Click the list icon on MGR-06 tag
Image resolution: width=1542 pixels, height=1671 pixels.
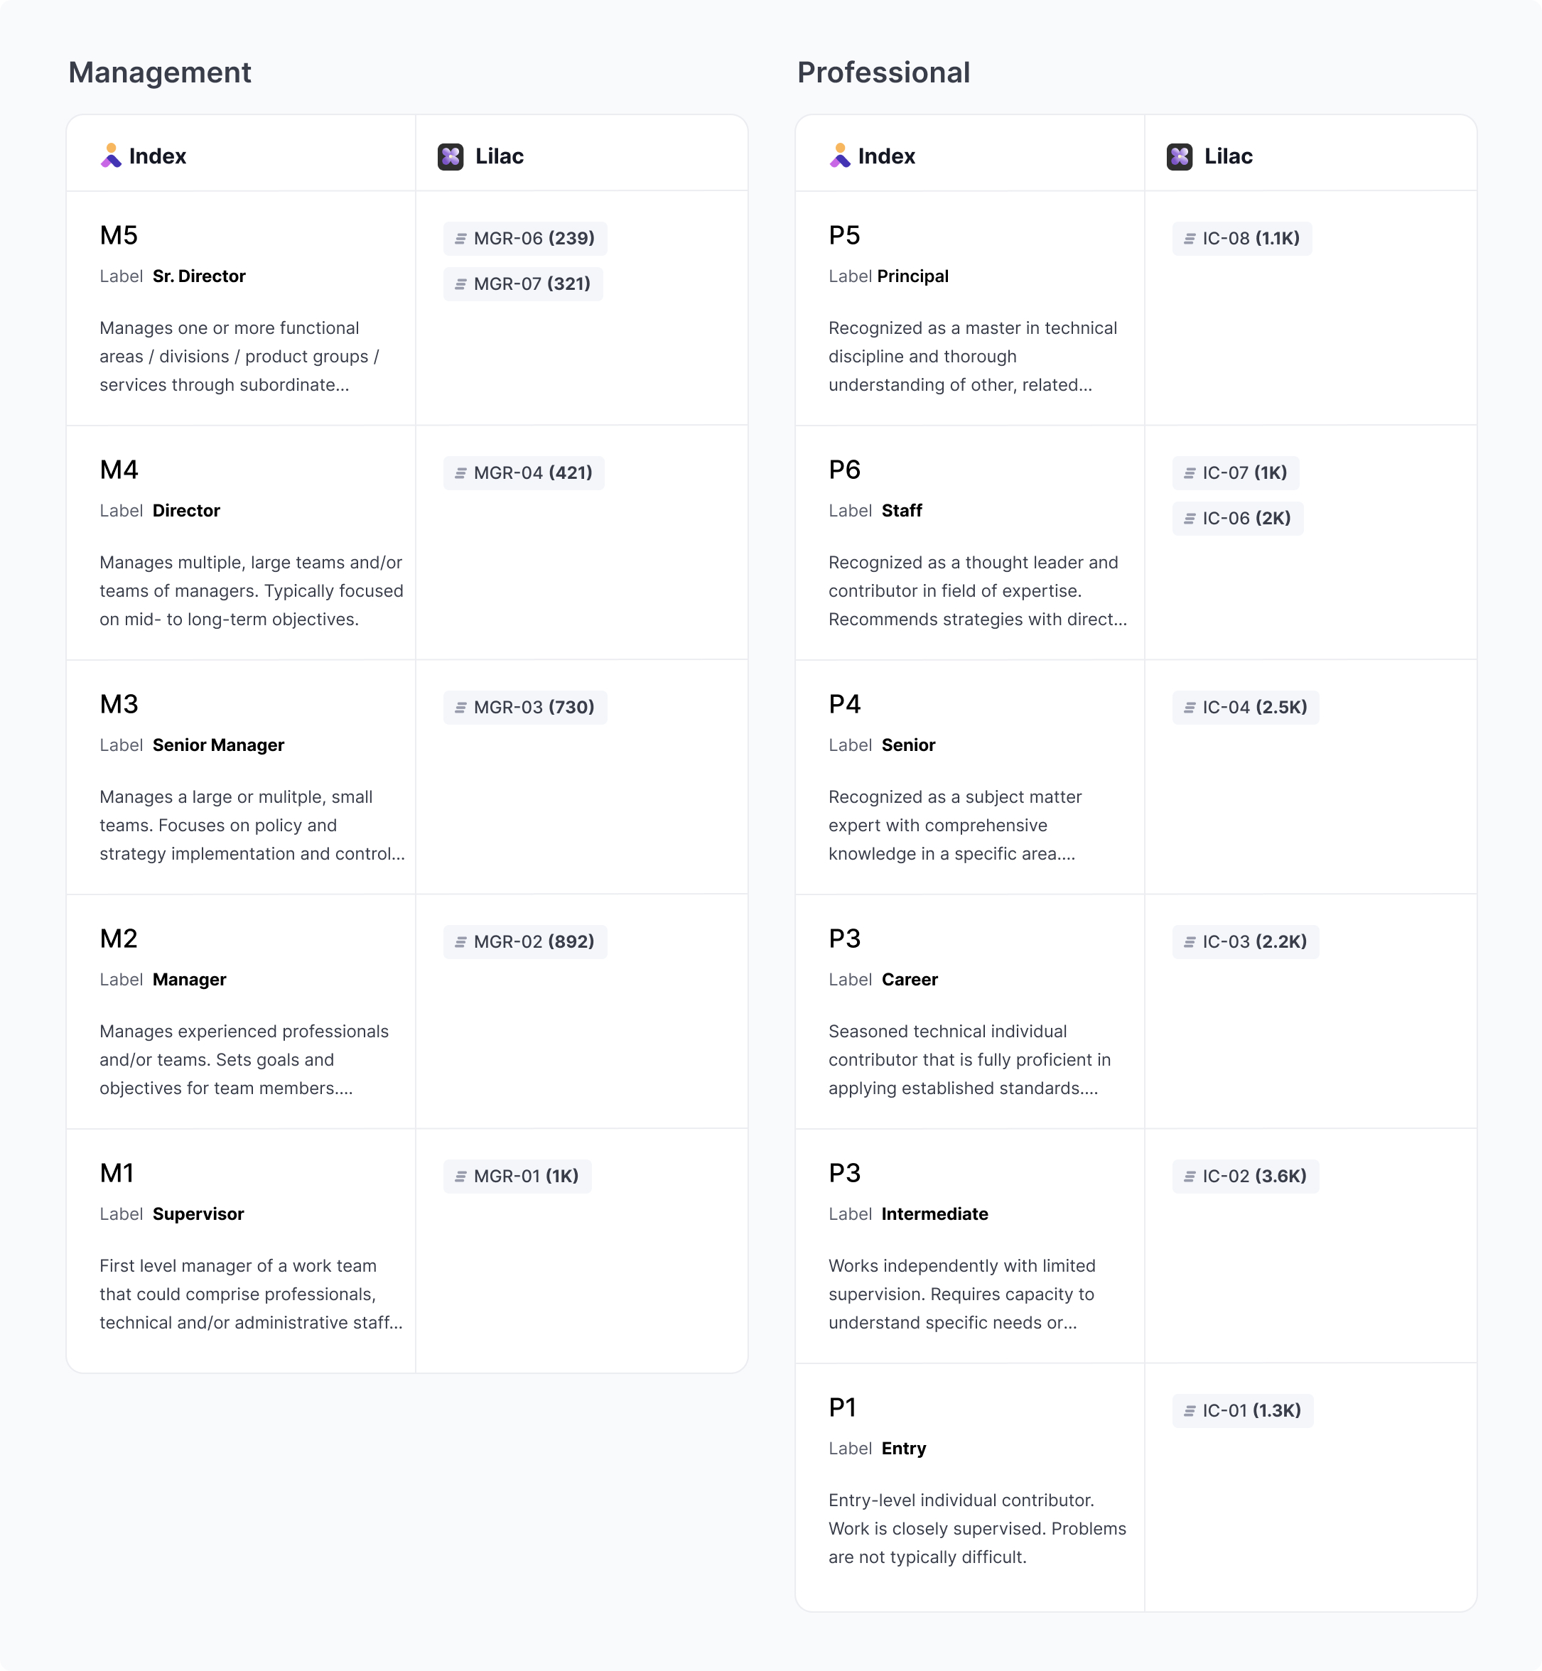(x=460, y=239)
